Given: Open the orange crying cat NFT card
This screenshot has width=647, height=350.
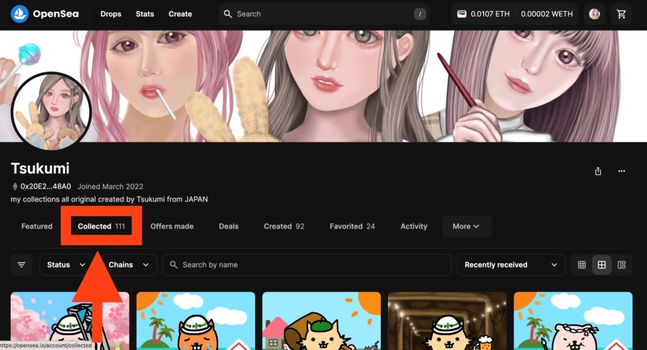Looking at the screenshot, I should click(196, 321).
